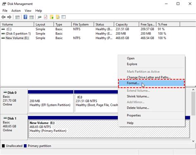The image size is (196, 155).
Task: Click the Back arrow toolbar icon
Action: (3, 17)
